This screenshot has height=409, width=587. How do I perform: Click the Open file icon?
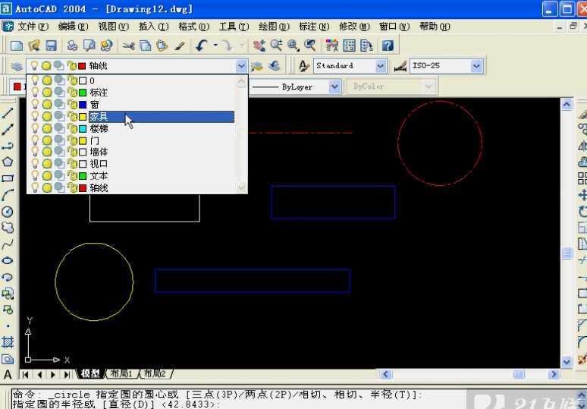pyautogui.click(x=34, y=46)
